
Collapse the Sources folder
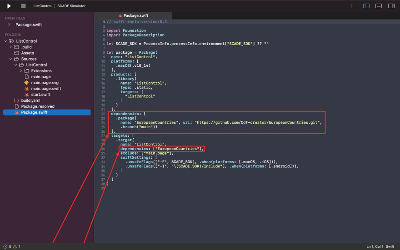11,59
